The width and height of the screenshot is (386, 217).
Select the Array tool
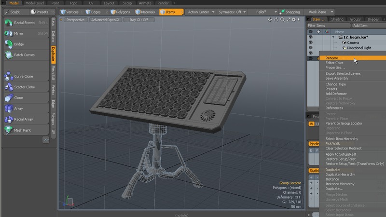(x=27, y=108)
